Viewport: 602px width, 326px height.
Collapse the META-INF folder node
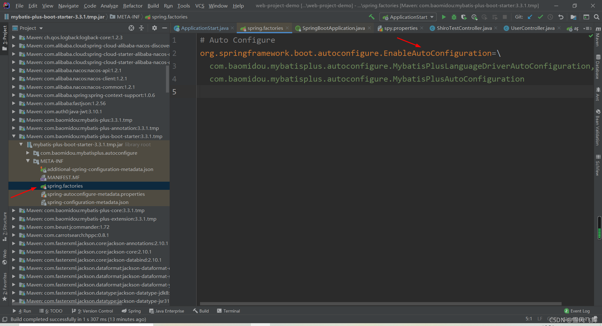(28, 161)
